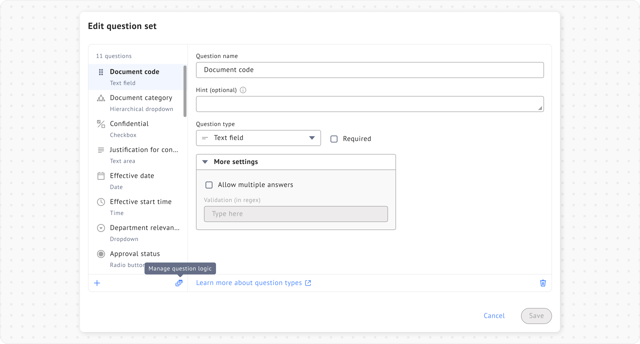This screenshot has width=640, height=344.
Task: Collapse the More settings section
Action: [205, 162]
